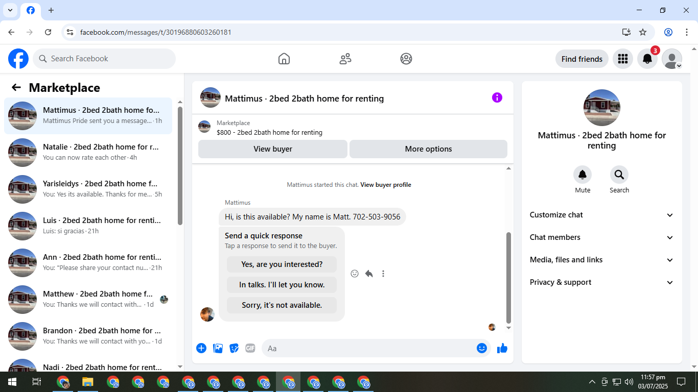The image size is (698, 392).
Task: Click the chat messages scrollbar
Action: [x=508, y=278]
